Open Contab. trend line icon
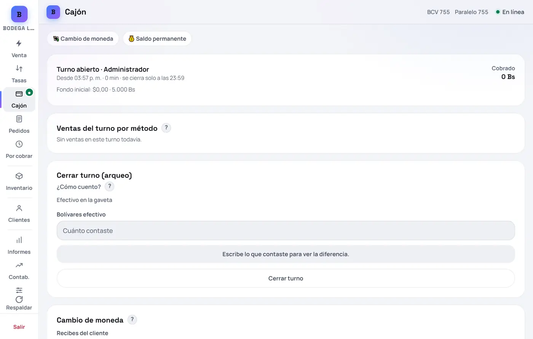533x339 pixels. pyautogui.click(x=19, y=265)
